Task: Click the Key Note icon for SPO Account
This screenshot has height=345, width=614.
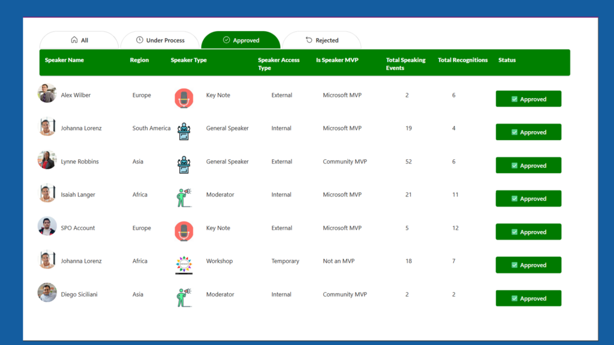Action: pos(184,231)
